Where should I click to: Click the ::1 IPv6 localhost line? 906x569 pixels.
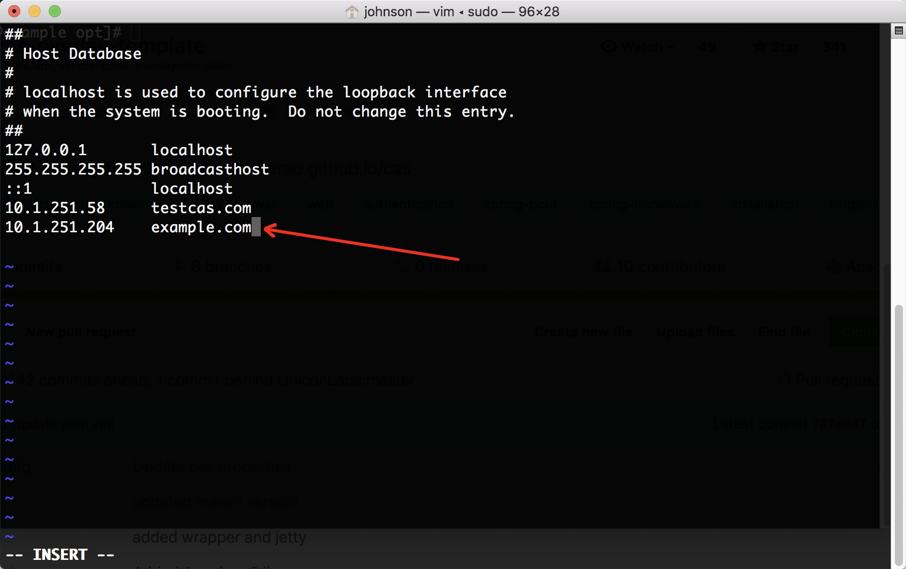point(119,189)
